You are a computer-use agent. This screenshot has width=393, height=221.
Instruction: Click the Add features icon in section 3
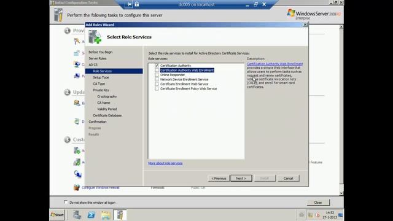coord(77,162)
